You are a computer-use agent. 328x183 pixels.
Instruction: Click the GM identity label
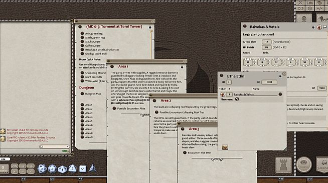pyautogui.click(x=3, y=159)
